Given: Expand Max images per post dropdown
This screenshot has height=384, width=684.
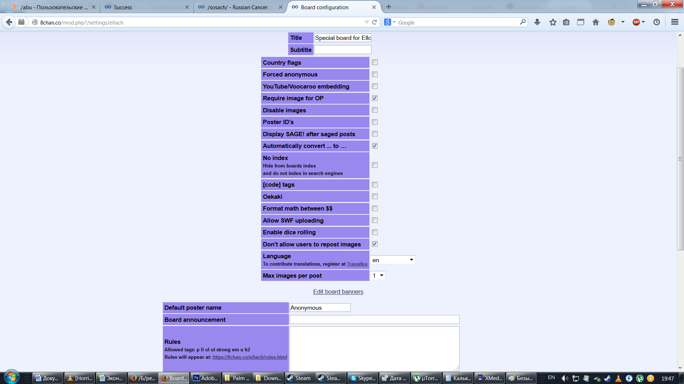Looking at the screenshot, I should pos(378,276).
